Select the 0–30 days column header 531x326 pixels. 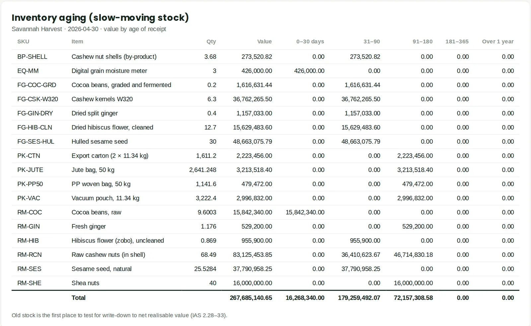(310, 42)
